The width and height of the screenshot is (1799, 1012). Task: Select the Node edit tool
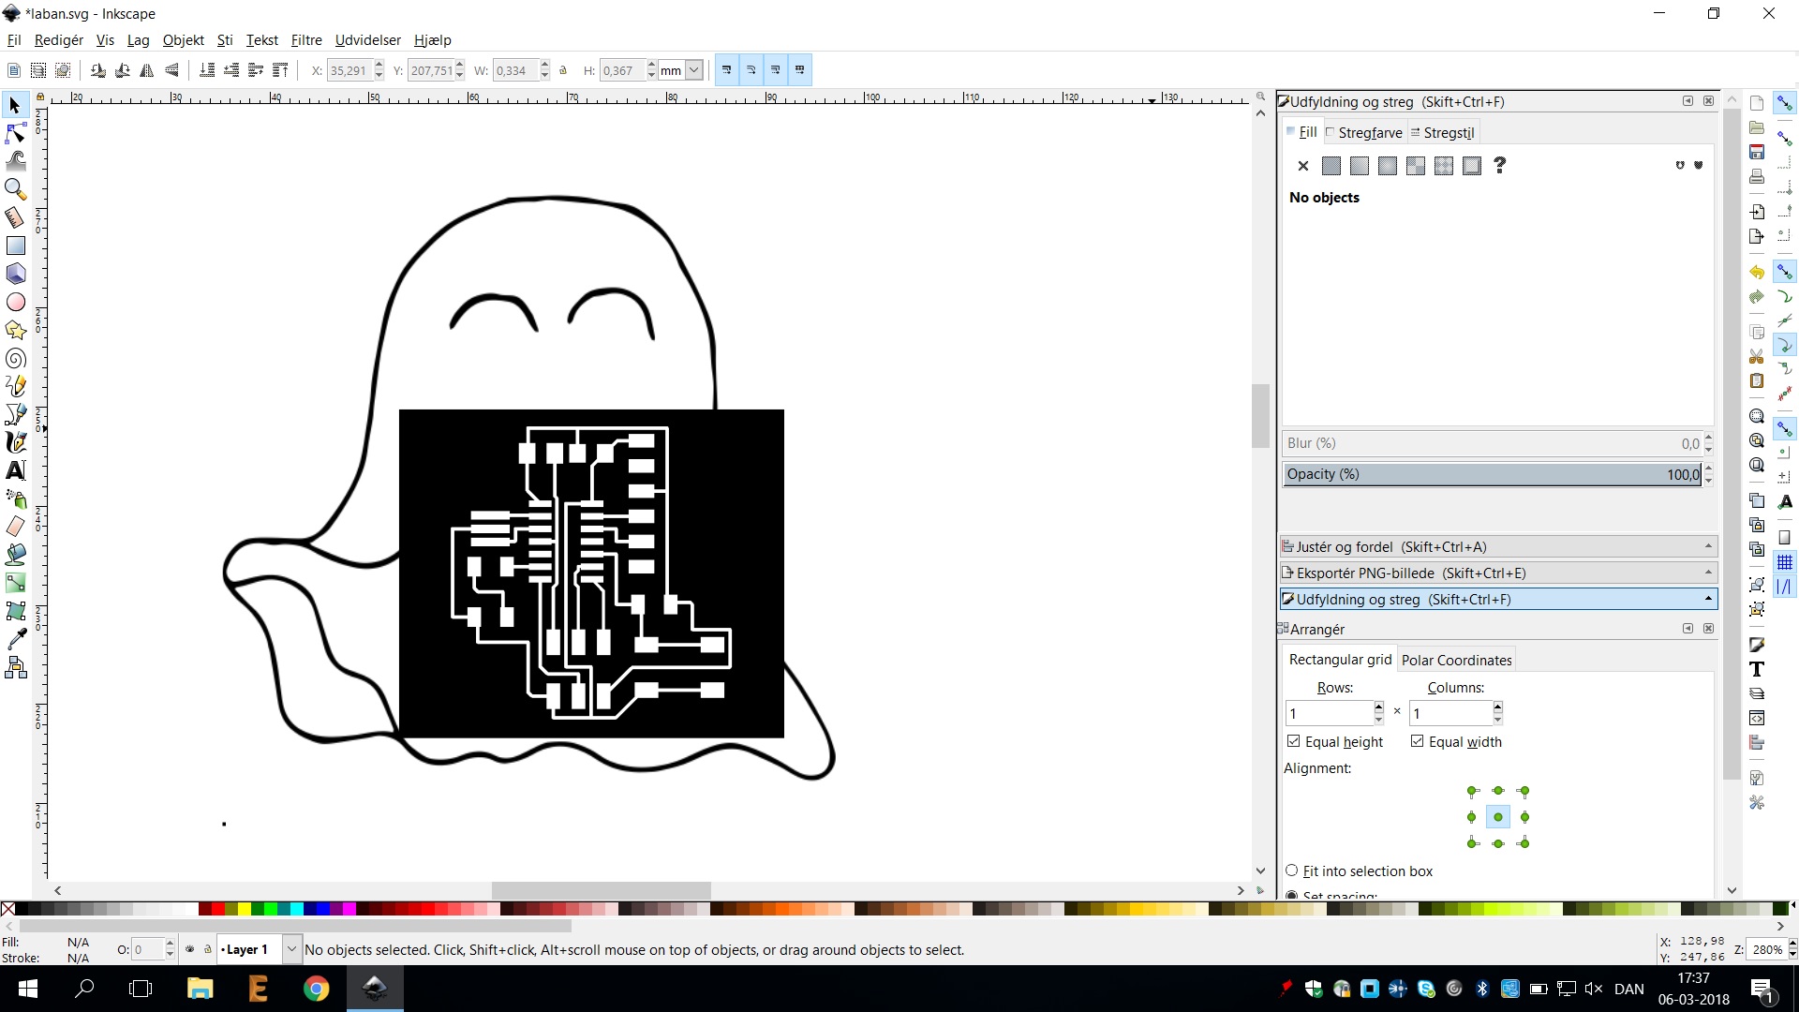[16, 133]
